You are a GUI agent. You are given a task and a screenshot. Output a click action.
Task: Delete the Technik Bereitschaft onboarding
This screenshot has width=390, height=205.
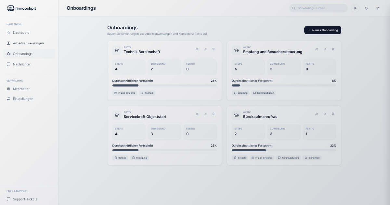tap(214, 49)
